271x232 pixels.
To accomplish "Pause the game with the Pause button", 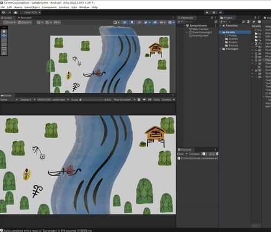I will 214,12.
